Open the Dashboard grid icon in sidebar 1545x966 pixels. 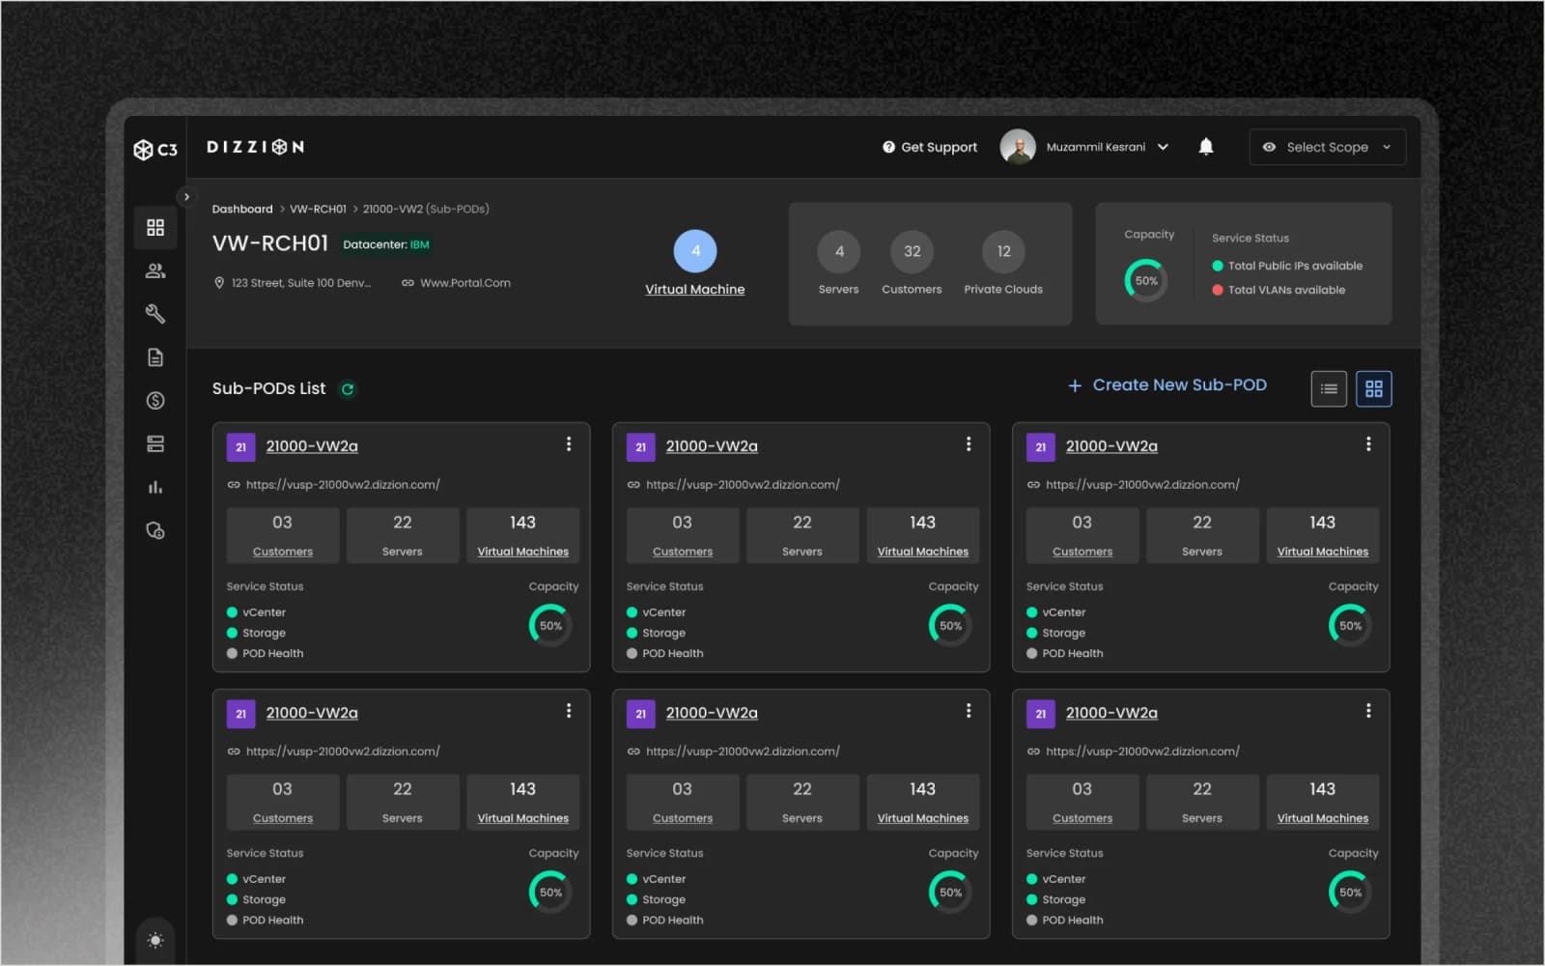[x=155, y=227]
